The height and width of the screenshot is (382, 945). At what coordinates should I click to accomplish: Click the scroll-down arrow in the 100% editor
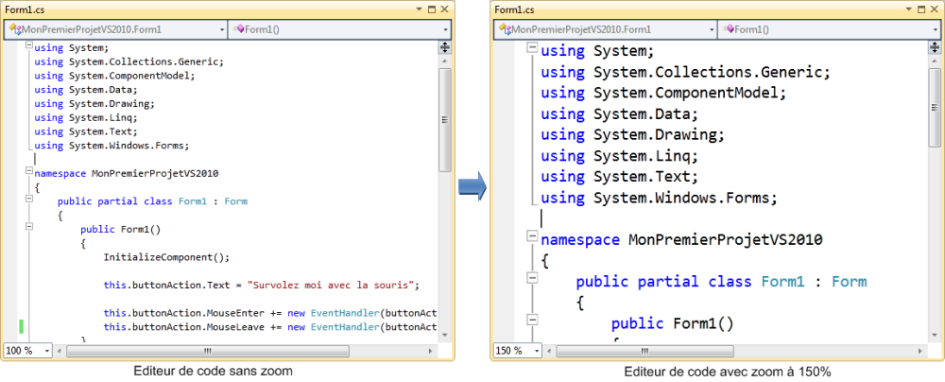click(x=444, y=336)
